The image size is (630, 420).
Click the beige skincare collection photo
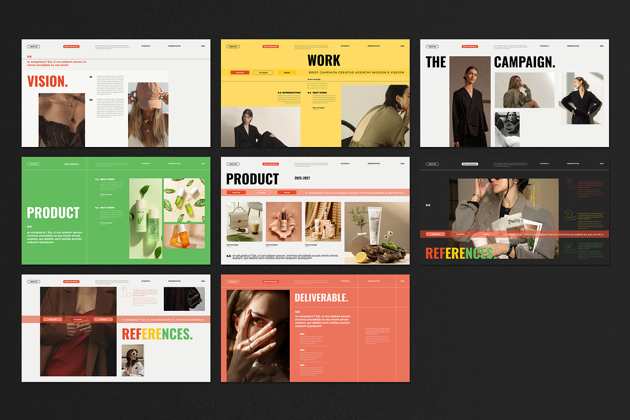(x=323, y=222)
